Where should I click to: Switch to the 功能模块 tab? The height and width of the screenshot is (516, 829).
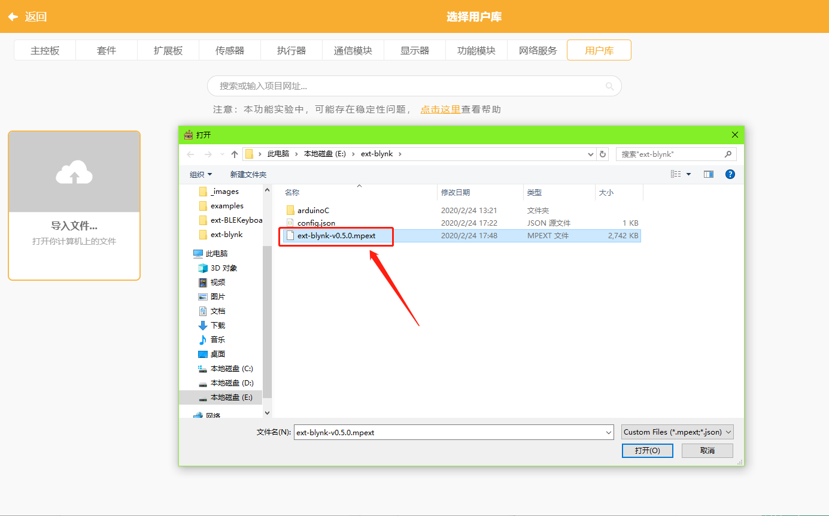pyautogui.click(x=476, y=50)
